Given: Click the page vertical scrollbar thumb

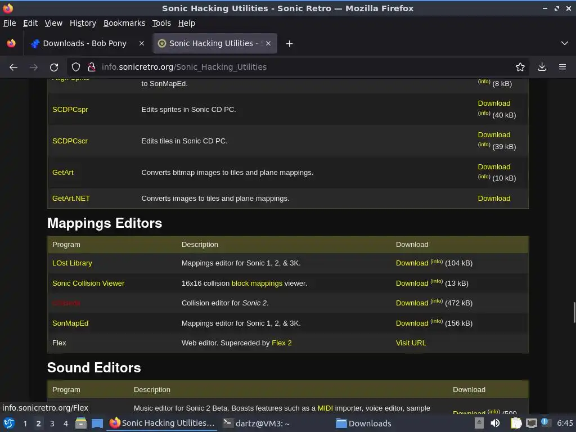Looking at the screenshot, I should click(x=574, y=312).
